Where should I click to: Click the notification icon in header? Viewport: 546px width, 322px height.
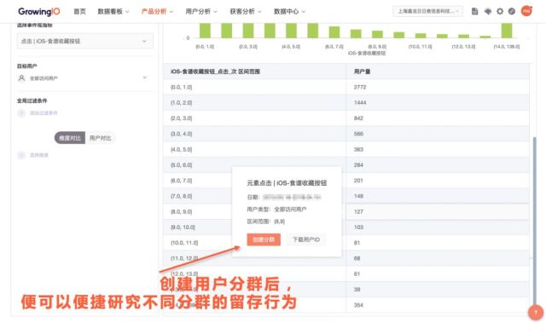click(487, 11)
